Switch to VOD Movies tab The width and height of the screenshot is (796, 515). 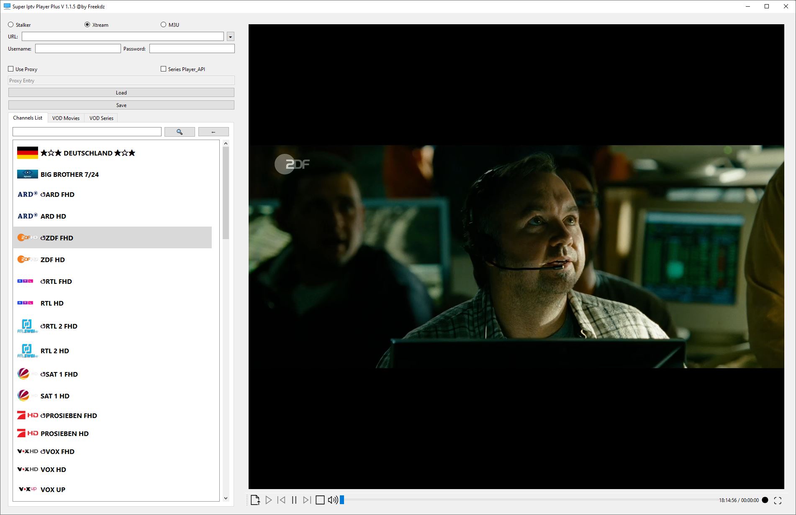coord(66,118)
